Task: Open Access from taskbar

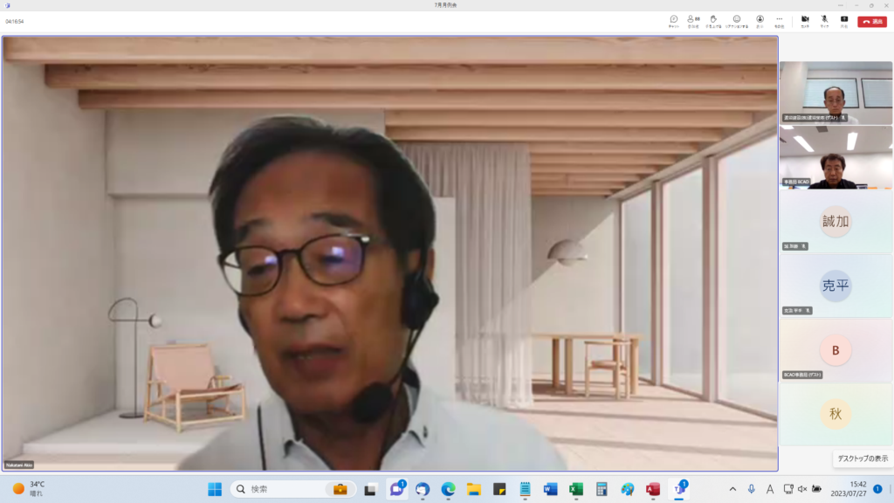Action: tap(653, 489)
